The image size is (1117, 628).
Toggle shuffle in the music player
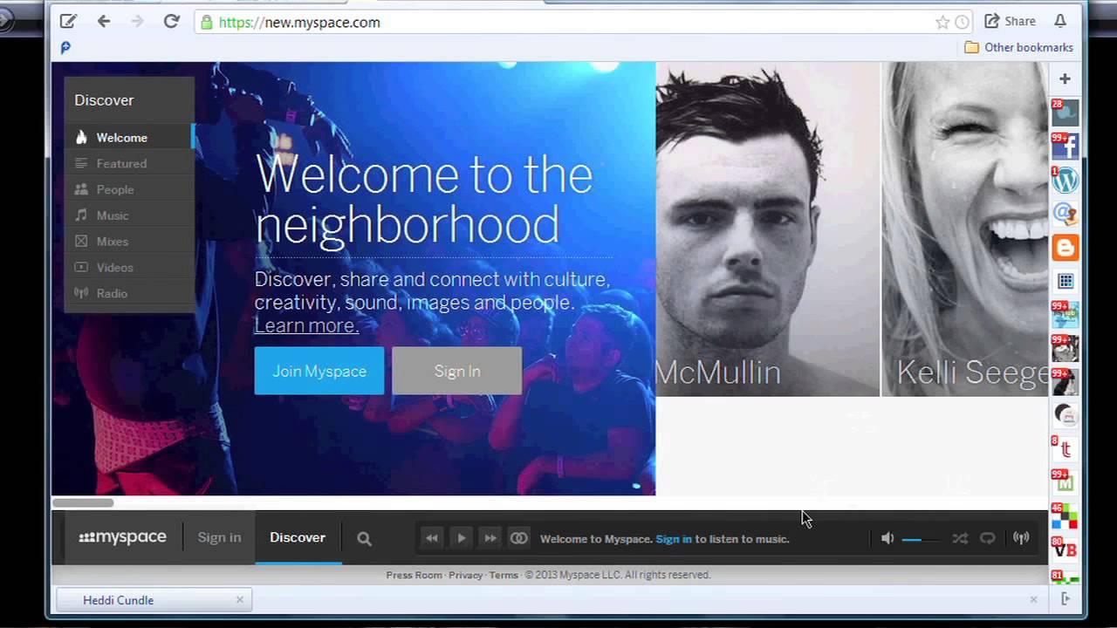960,538
